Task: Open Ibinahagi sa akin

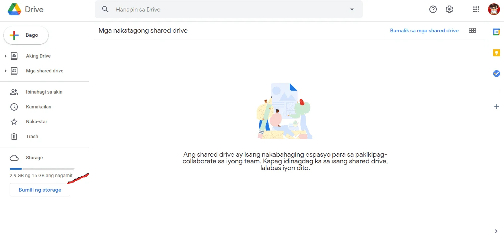Action: 44,92
